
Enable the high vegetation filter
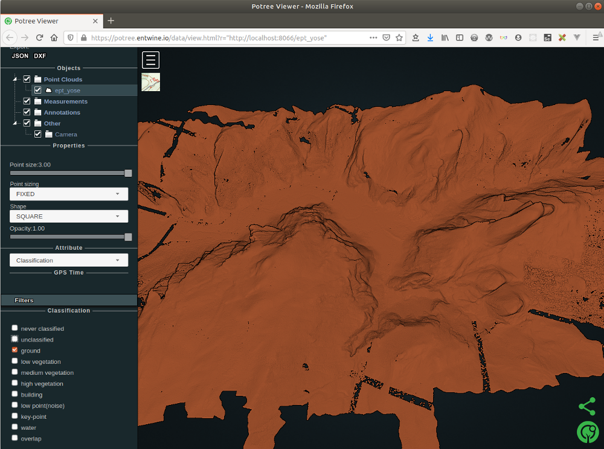point(14,383)
